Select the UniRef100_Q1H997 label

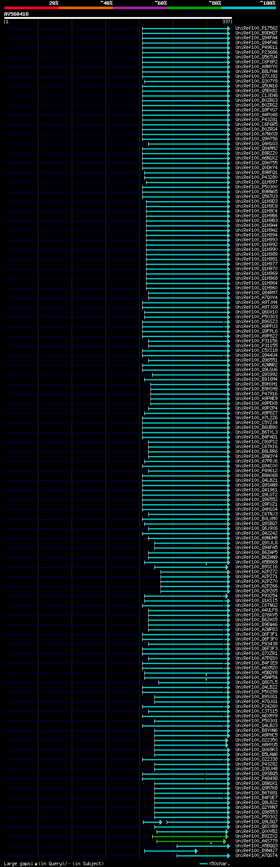pyautogui.click(x=256, y=182)
